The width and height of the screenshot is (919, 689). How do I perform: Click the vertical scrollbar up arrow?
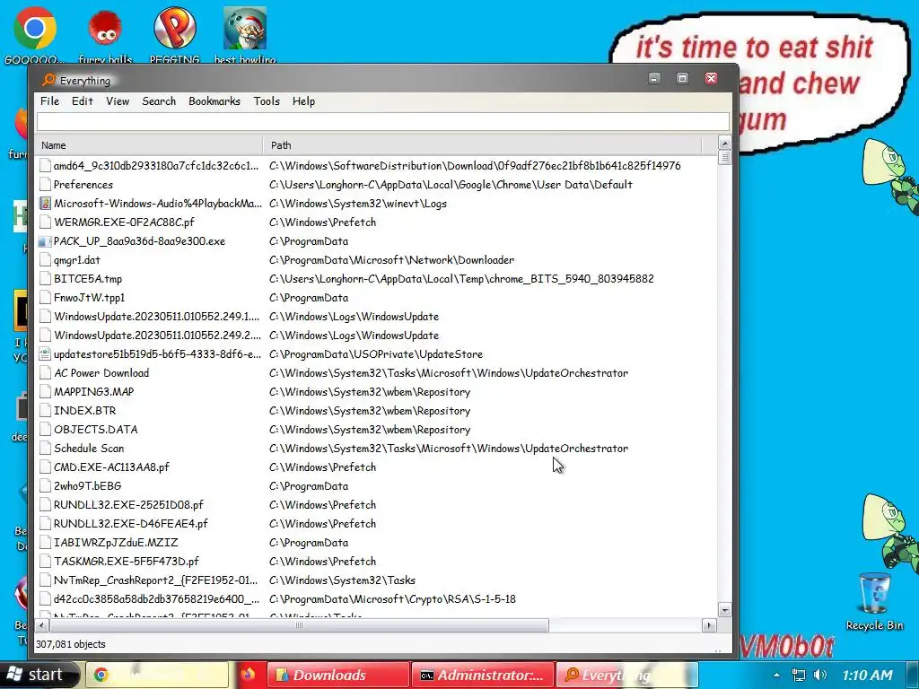(x=724, y=144)
